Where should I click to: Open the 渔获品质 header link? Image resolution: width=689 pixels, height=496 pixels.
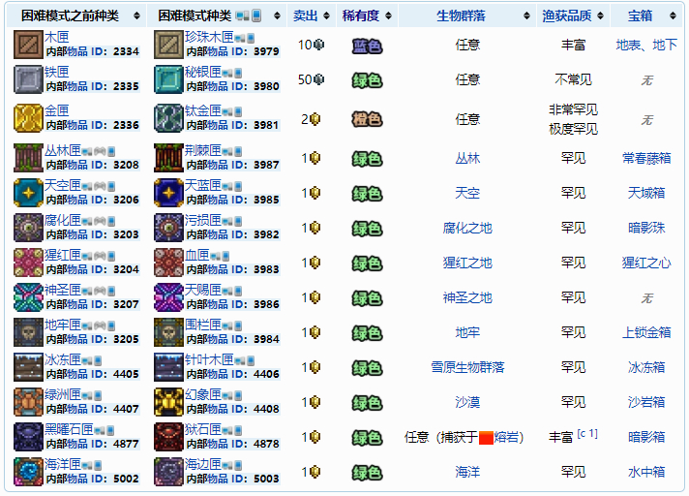[566, 16]
